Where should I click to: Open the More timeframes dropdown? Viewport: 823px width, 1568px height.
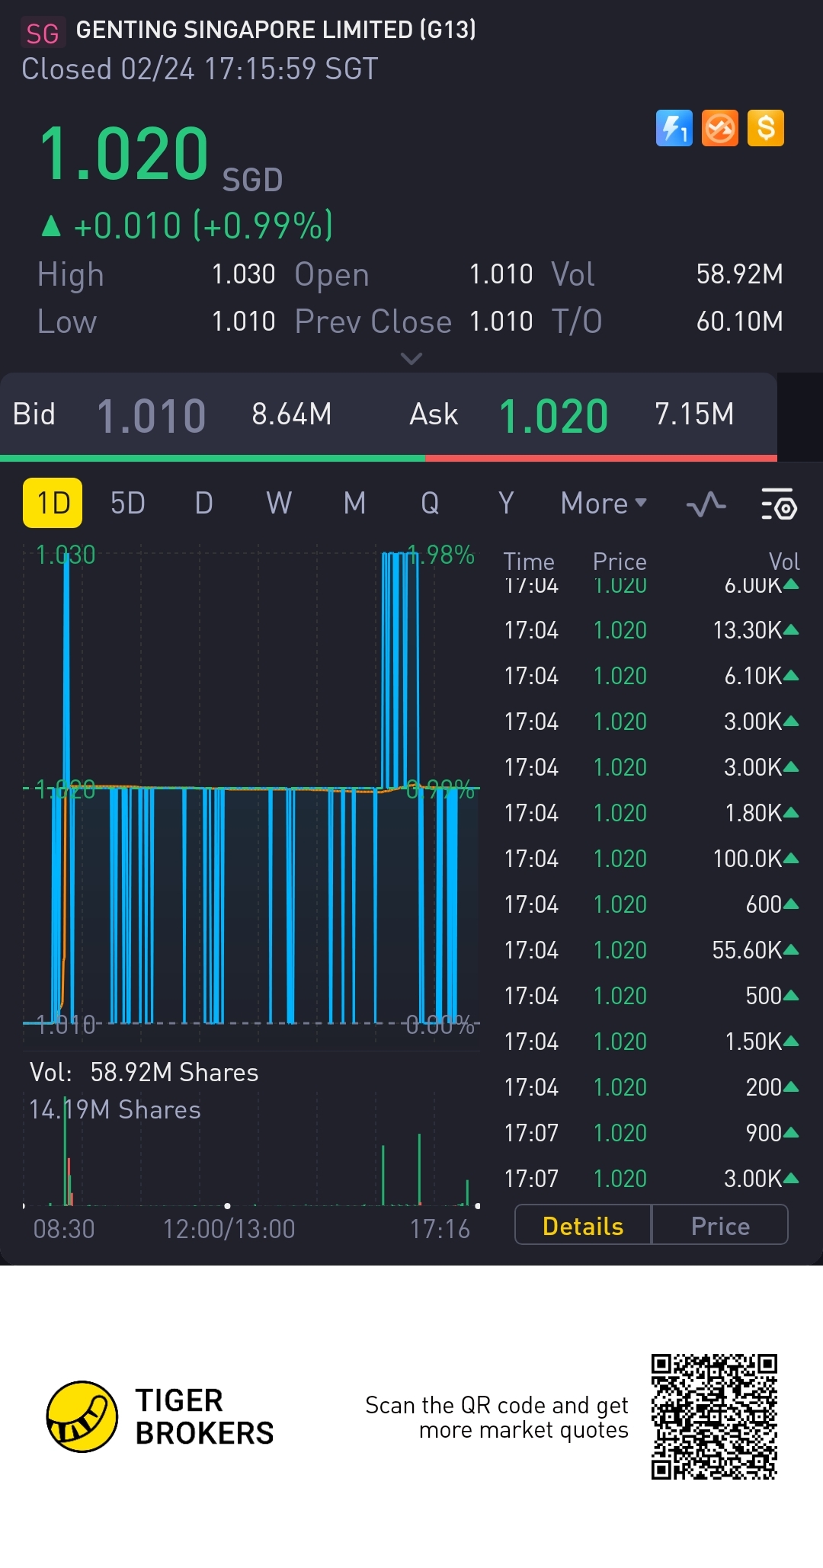point(603,504)
